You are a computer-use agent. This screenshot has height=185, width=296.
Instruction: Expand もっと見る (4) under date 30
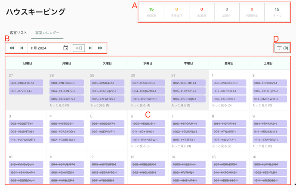(141, 105)
